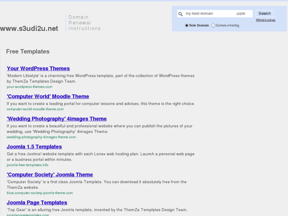Click the magnifier icon in domain search
Image resolution: width=288 pixels, height=216 pixels.
pyautogui.click(x=181, y=14)
